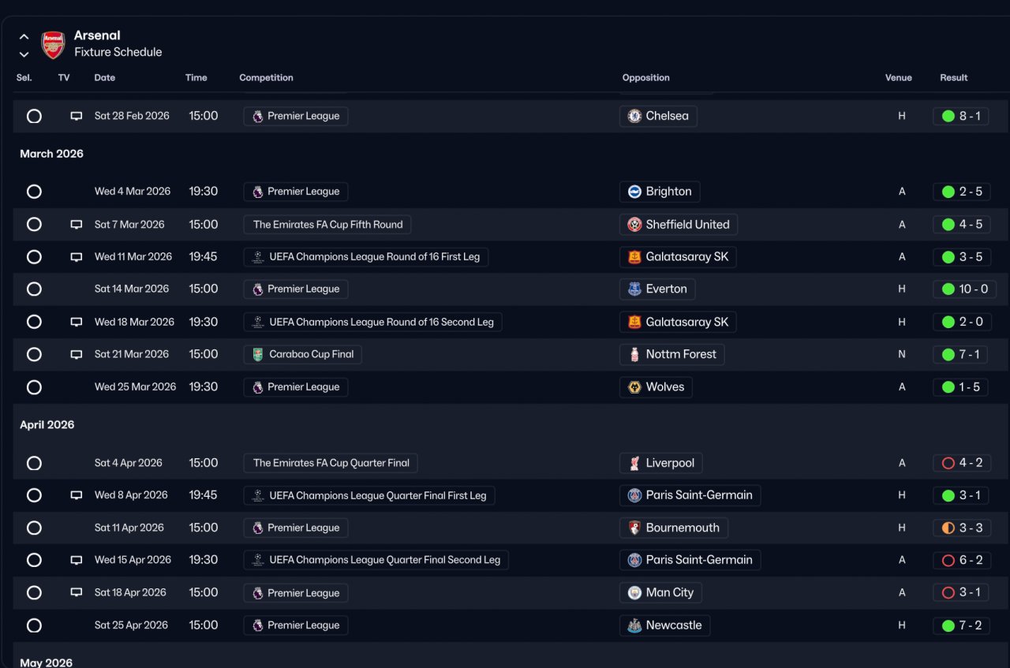Select the Bournemouth fixture radio button
Viewport: 1010px width, 668px height.
[34, 528]
